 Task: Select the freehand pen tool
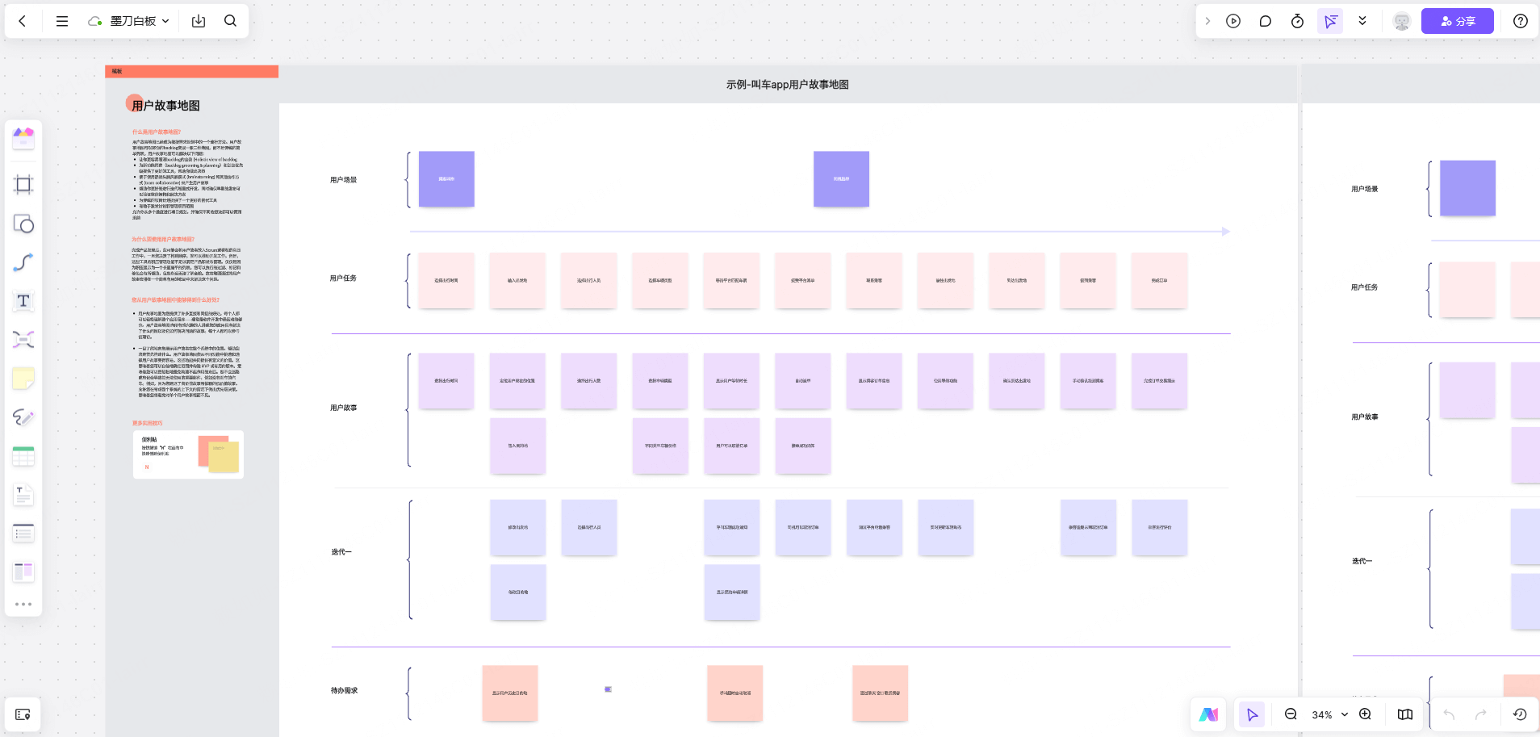click(x=23, y=417)
